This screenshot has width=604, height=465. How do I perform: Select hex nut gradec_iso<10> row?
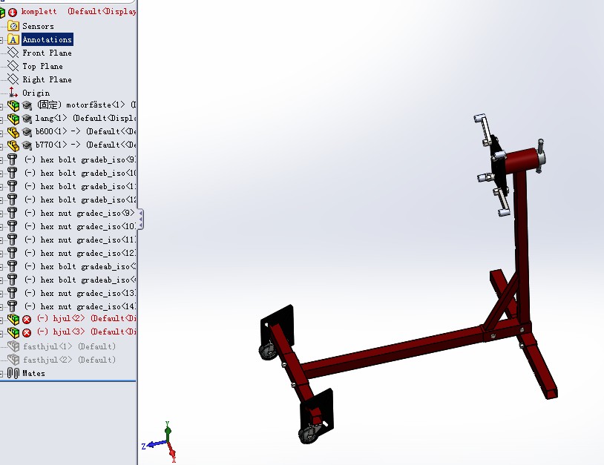80,226
